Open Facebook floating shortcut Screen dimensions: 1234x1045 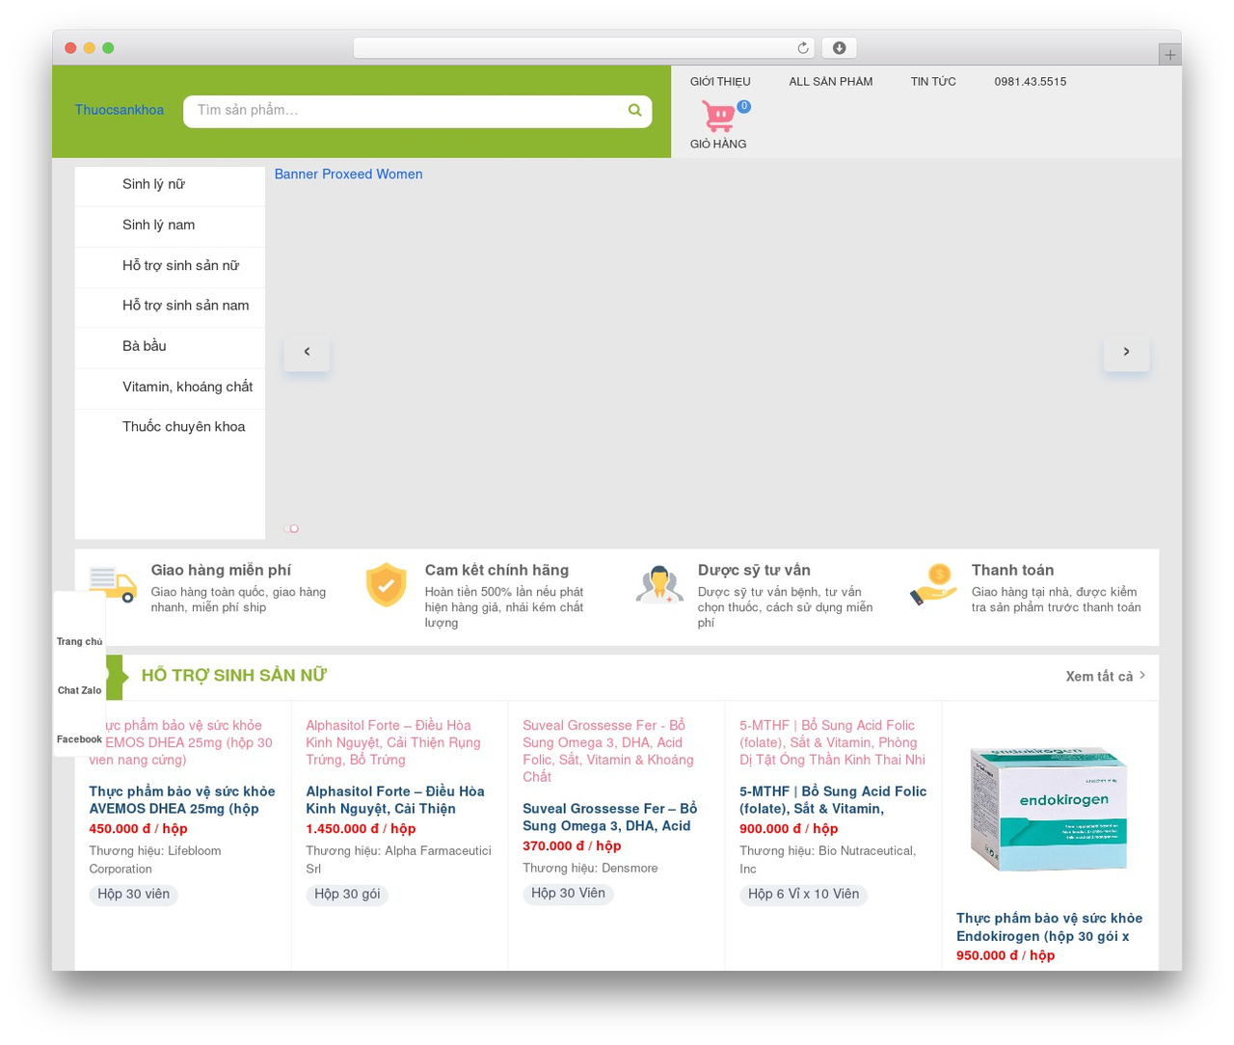79,739
